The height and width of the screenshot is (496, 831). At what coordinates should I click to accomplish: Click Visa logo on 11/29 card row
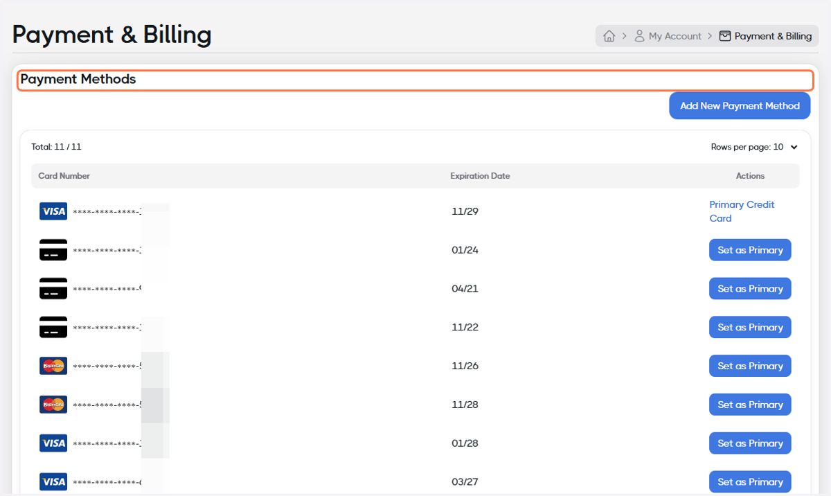tap(53, 211)
